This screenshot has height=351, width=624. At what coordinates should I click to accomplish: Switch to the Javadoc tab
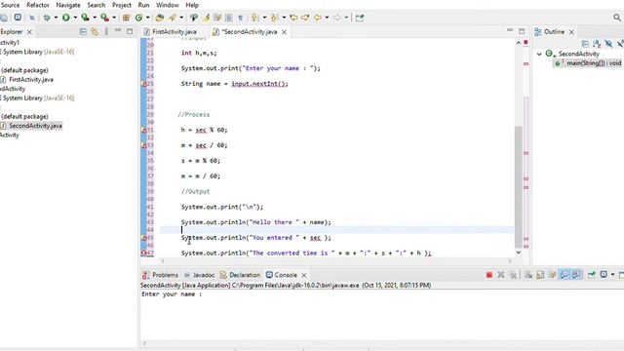199,275
